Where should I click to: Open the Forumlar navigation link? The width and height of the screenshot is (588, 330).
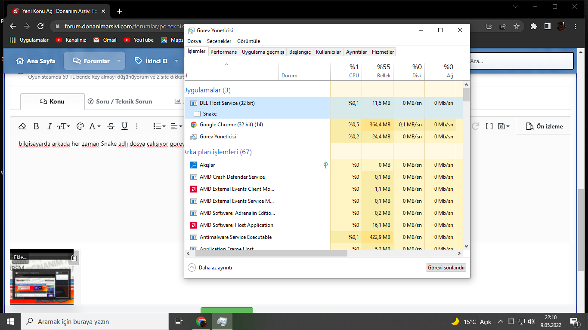(91, 61)
